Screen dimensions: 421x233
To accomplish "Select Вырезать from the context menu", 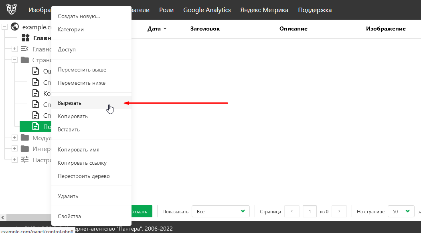I will [x=70, y=103].
